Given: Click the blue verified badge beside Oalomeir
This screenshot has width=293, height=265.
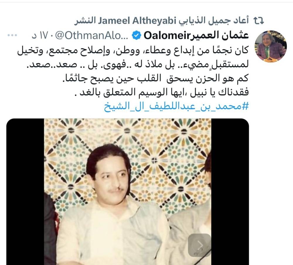Looking at the screenshot, I should point(137,36).
